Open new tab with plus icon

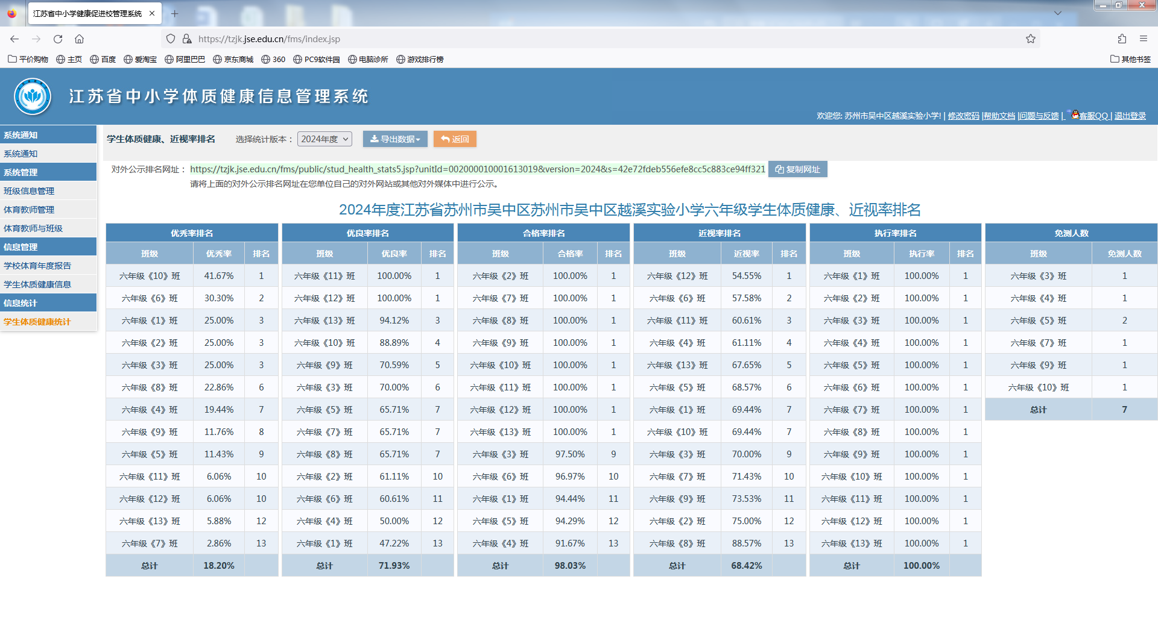[174, 13]
